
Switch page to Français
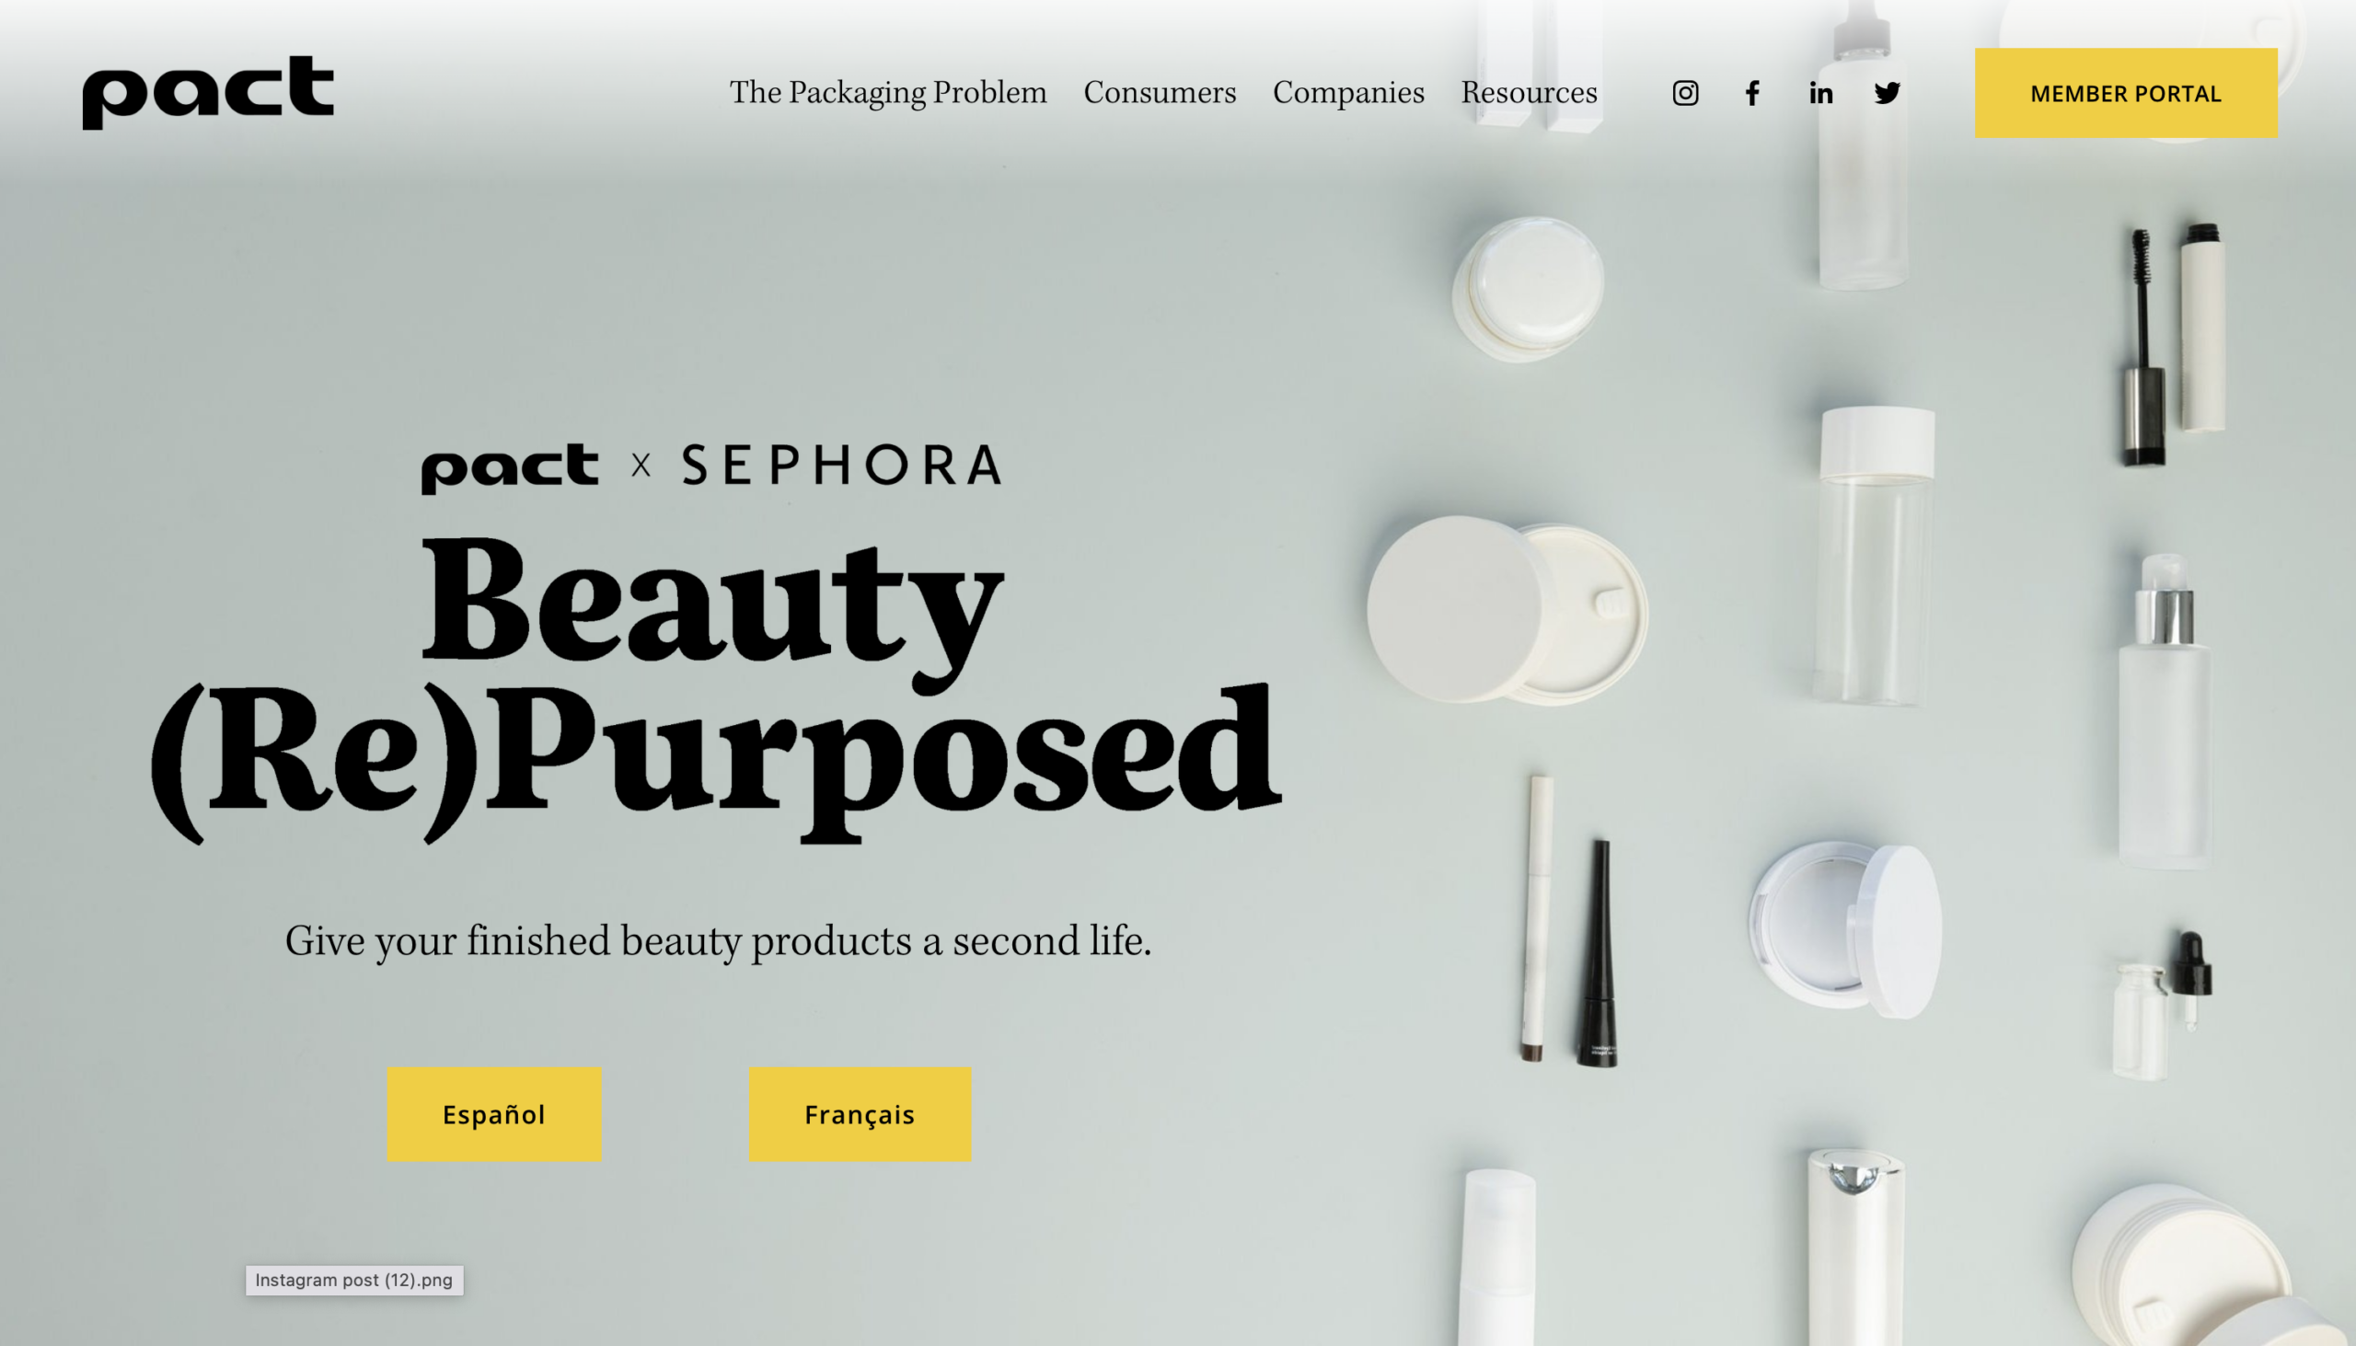coord(859,1114)
